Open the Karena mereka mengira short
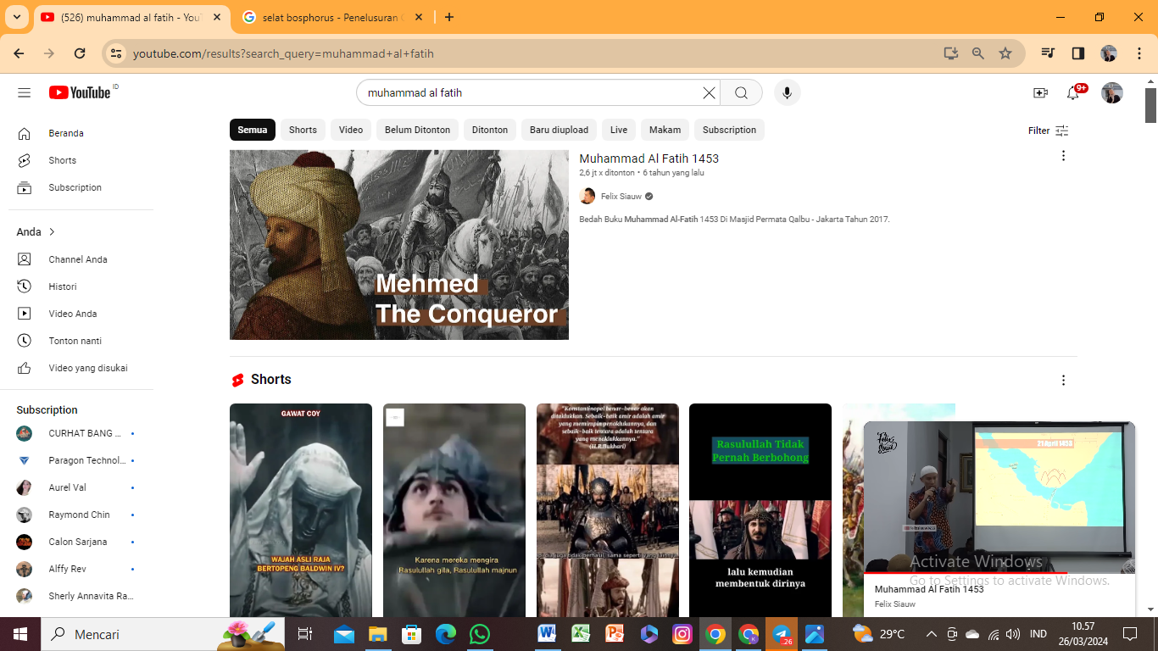The height and width of the screenshot is (651, 1158). coord(454,510)
